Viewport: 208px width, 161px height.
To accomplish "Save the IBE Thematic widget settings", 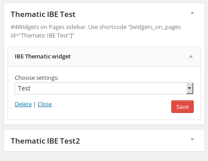I will [183, 107].
